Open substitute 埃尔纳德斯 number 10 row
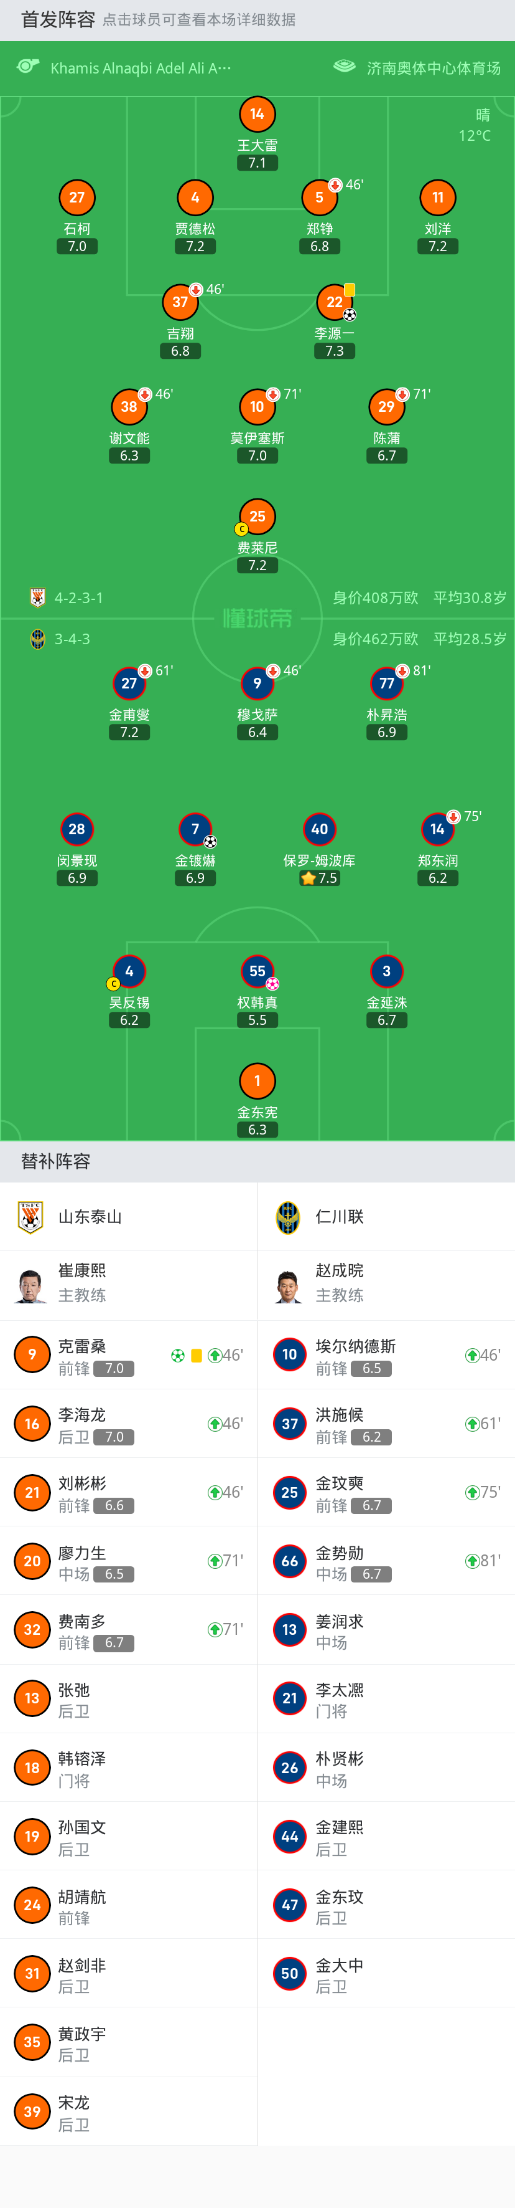The image size is (515, 2208). click(x=387, y=1355)
